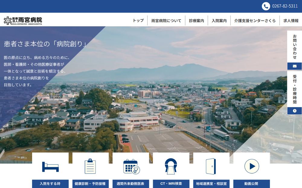The width and height of the screenshot is (302, 188).
Task: Click the CT・MRI検査 button
Action: [x=171, y=184]
